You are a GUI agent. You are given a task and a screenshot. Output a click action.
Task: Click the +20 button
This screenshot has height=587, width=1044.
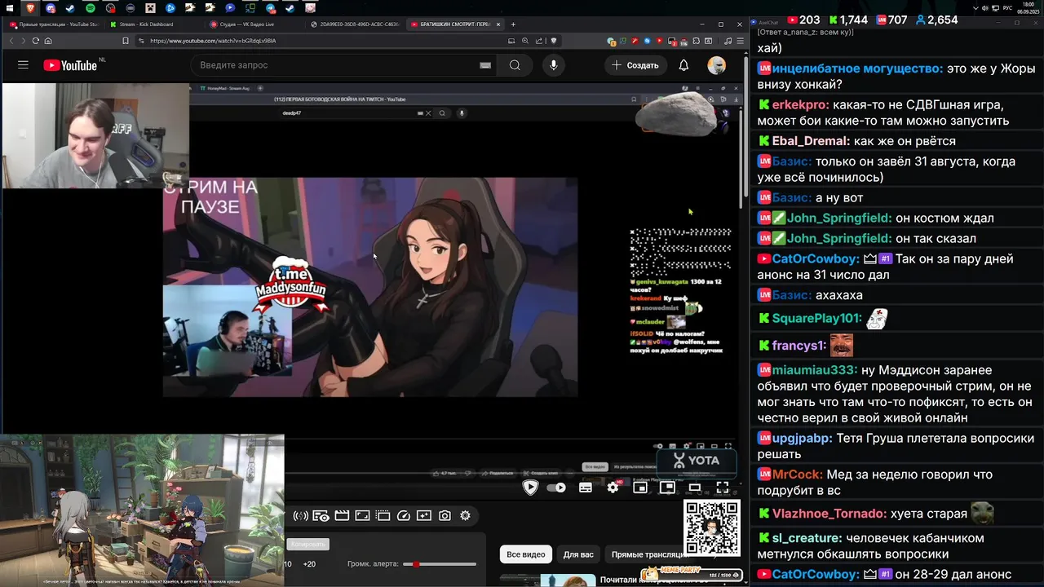(x=309, y=564)
